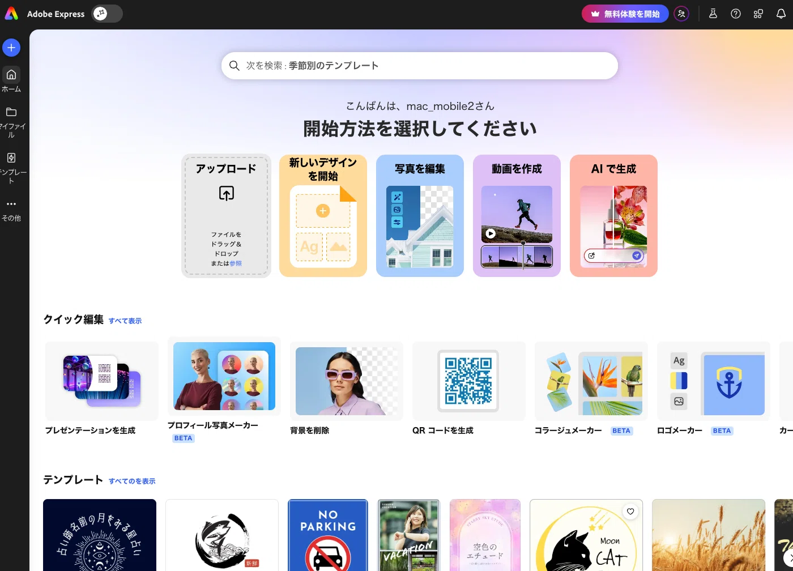Show all quick edits (すべて表示)
The height and width of the screenshot is (571, 793).
click(x=125, y=321)
